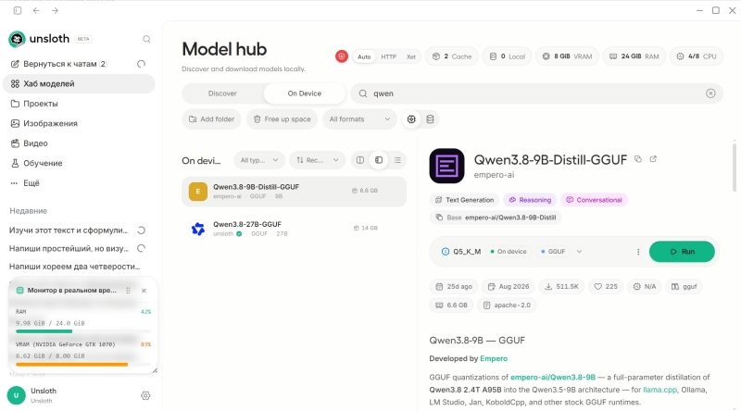Go forward with the right arrow
This screenshot has height=411, width=741.
55,10
